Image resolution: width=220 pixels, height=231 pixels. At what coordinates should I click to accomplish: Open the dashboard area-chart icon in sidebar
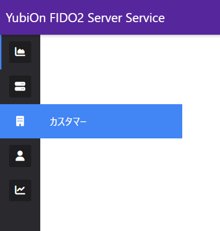pos(20,52)
